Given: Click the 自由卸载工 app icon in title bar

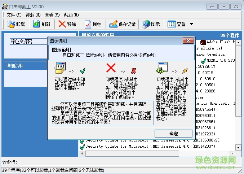Looking at the screenshot, I should coord(5,6).
